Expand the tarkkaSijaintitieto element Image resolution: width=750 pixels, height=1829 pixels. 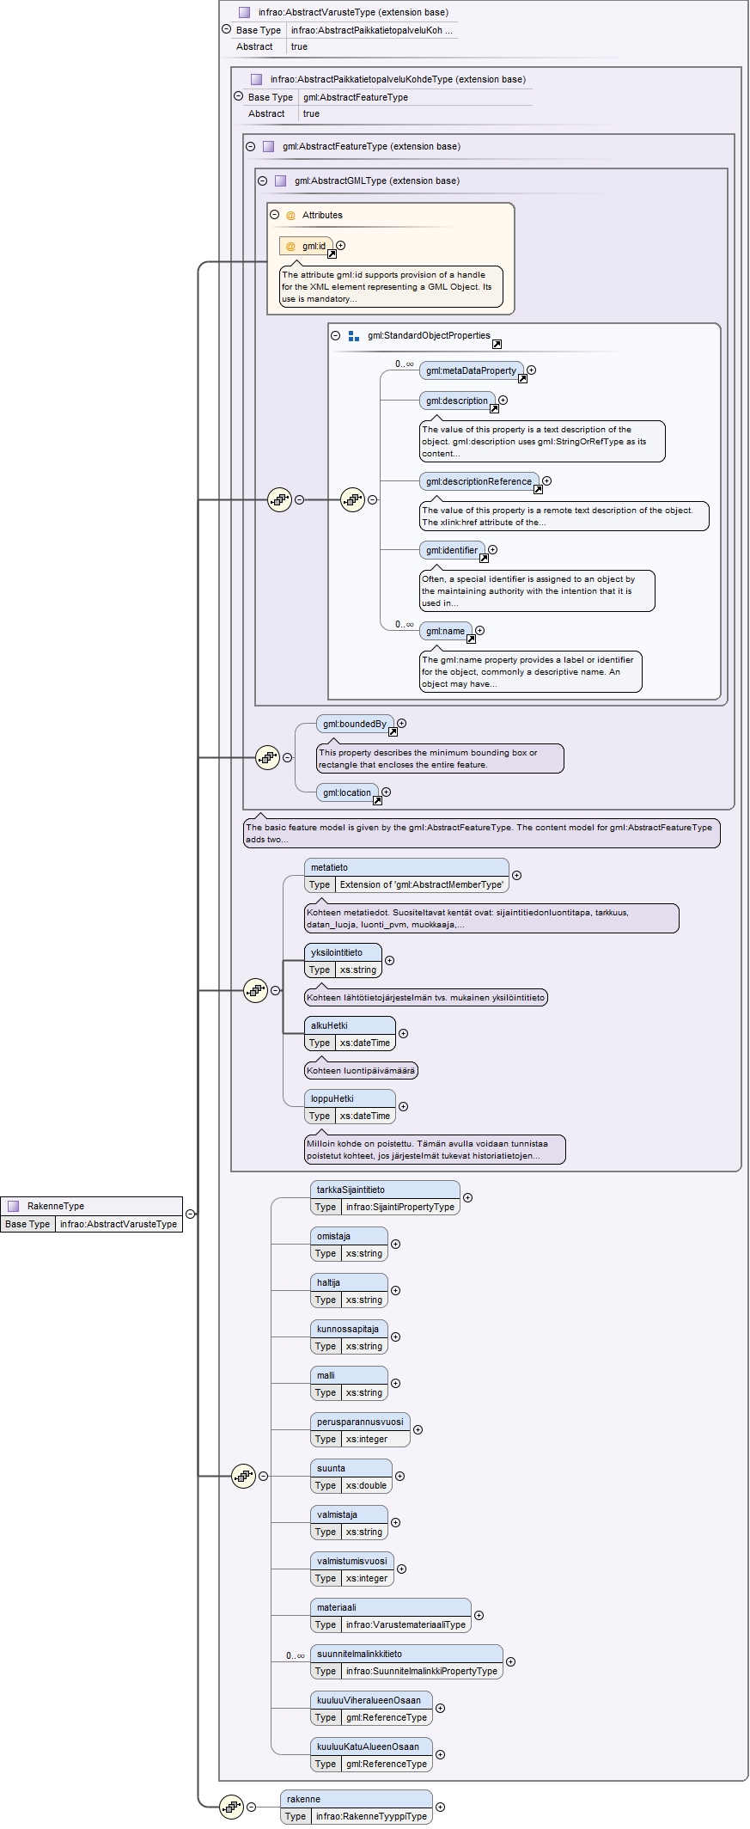(468, 1197)
